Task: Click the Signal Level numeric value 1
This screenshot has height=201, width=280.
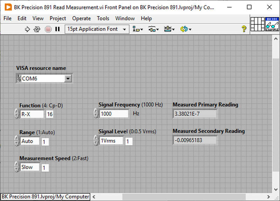Action: [128, 142]
